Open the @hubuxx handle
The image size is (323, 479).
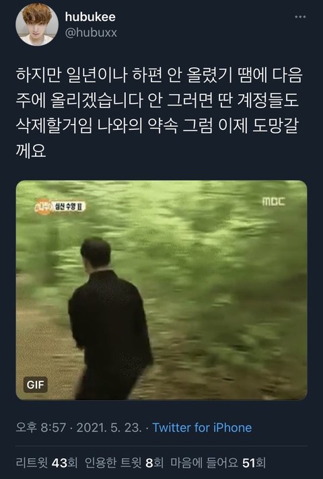point(91,32)
